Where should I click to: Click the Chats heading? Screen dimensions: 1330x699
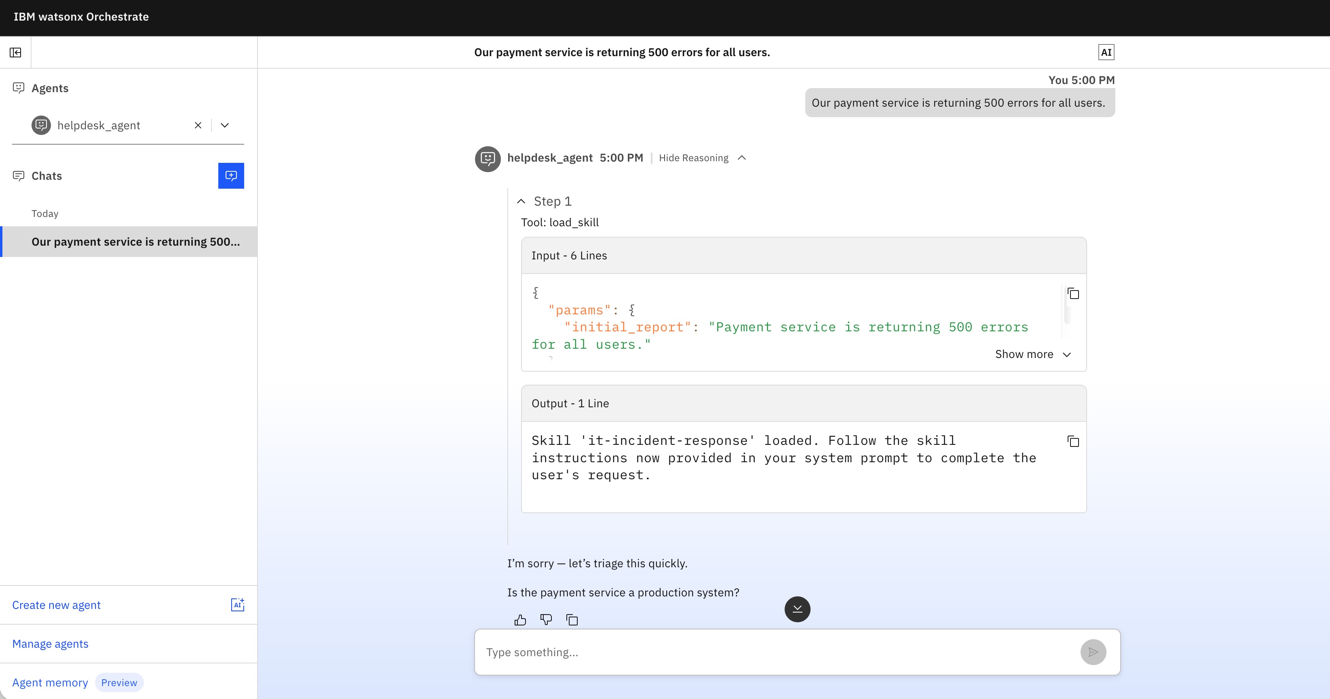(x=46, y=176)
